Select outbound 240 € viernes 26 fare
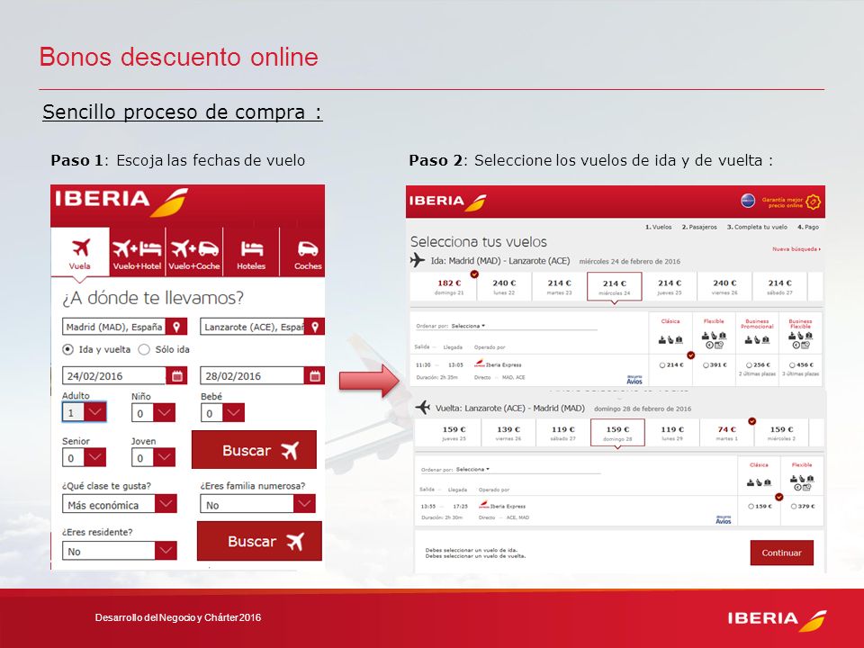Viewport: 864px width, 648px height. tap(724, 286)
